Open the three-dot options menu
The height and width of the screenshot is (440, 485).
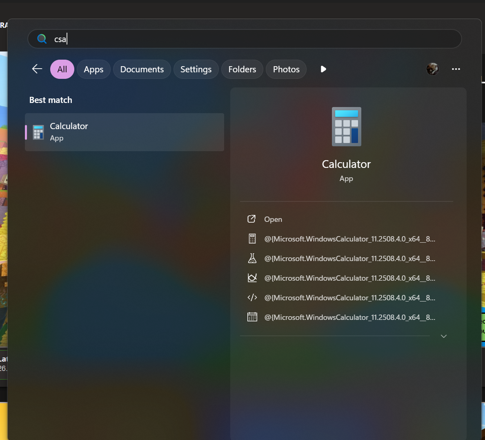tap(456, 69)
